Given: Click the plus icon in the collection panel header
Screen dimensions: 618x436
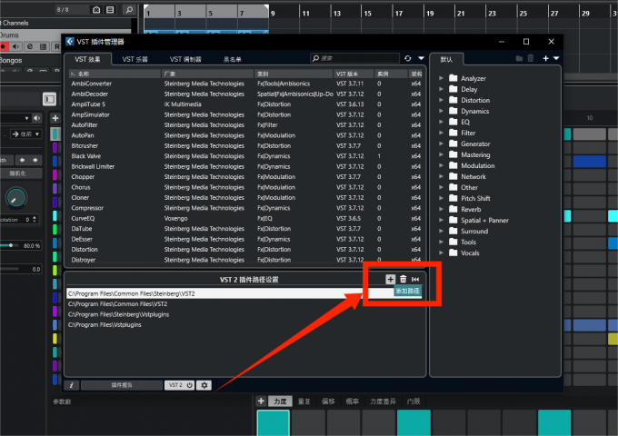Looking at the screenshot, I should pos(545,58).
